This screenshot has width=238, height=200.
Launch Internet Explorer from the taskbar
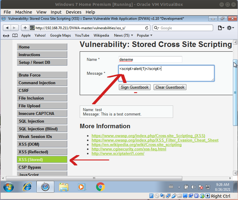point(27,187)
